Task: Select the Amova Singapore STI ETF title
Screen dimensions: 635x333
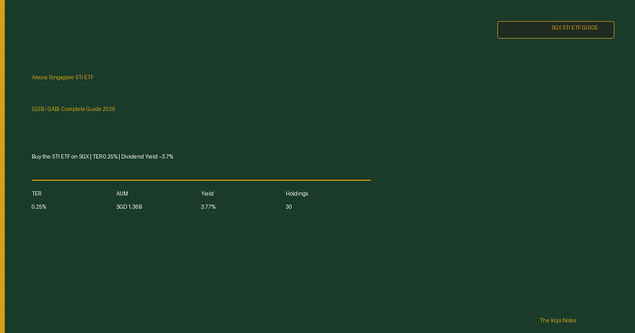Action: (62, 78)
